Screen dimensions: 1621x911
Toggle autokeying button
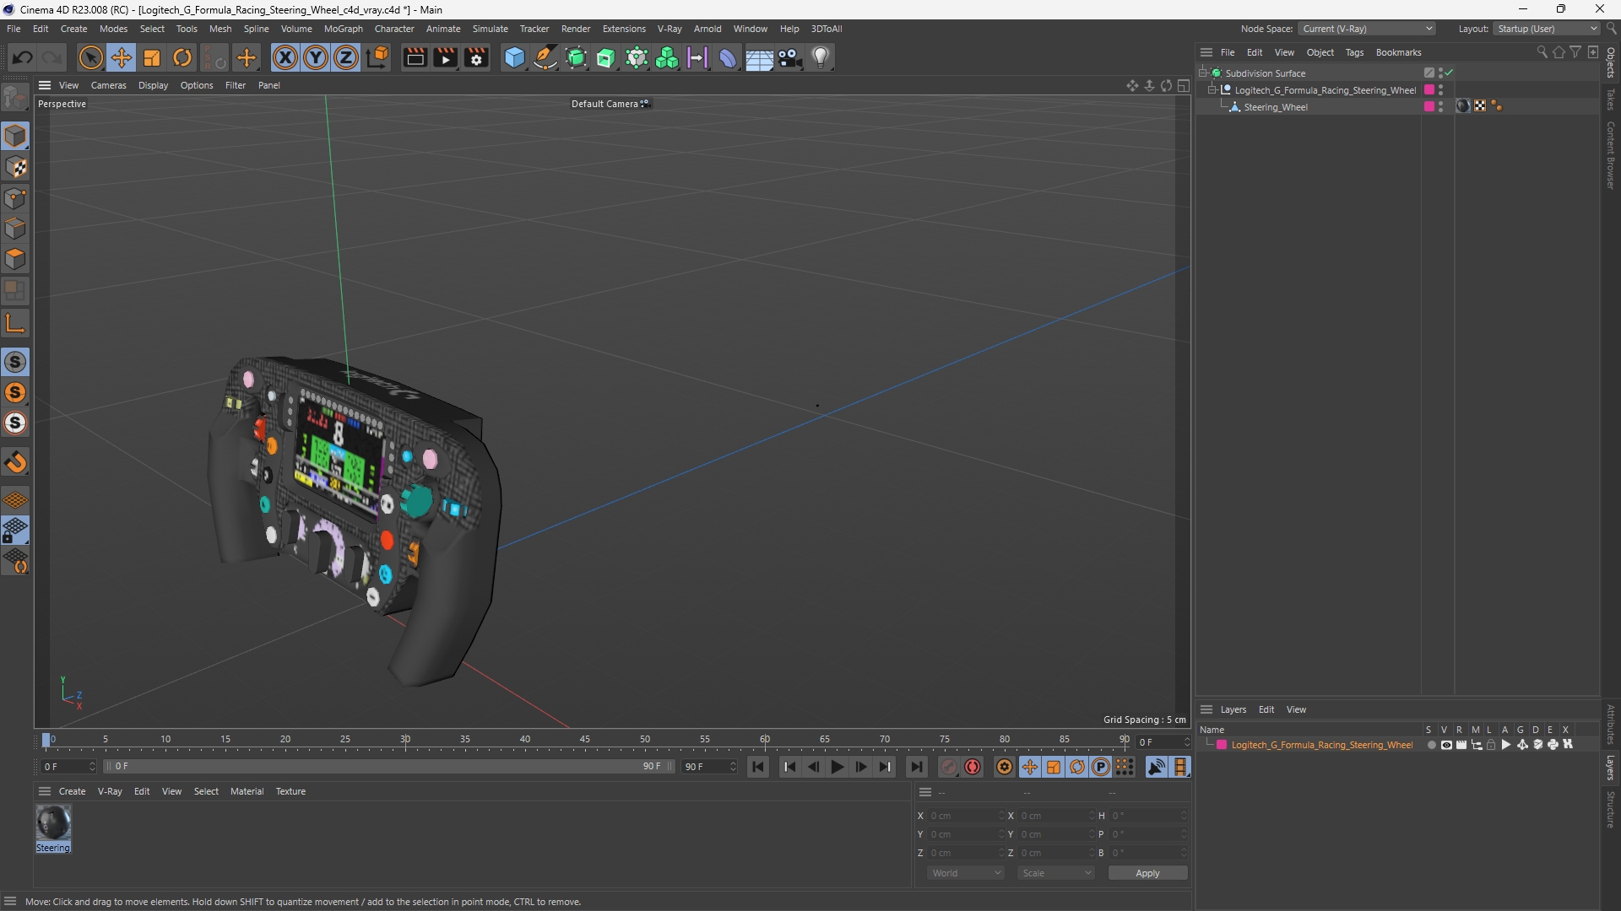(x=973, y=767)
